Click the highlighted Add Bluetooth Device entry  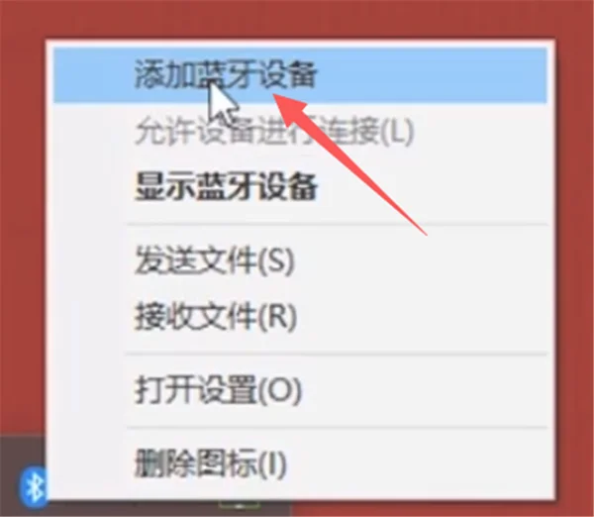(x=300, y=74)
